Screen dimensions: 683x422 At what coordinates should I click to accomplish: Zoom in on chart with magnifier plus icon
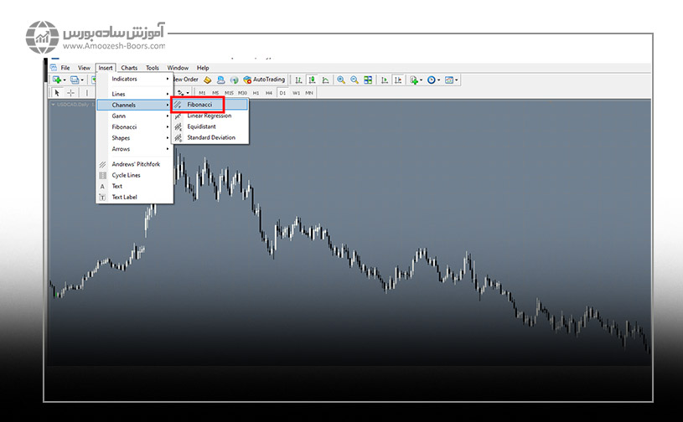[x=340, y=80]
